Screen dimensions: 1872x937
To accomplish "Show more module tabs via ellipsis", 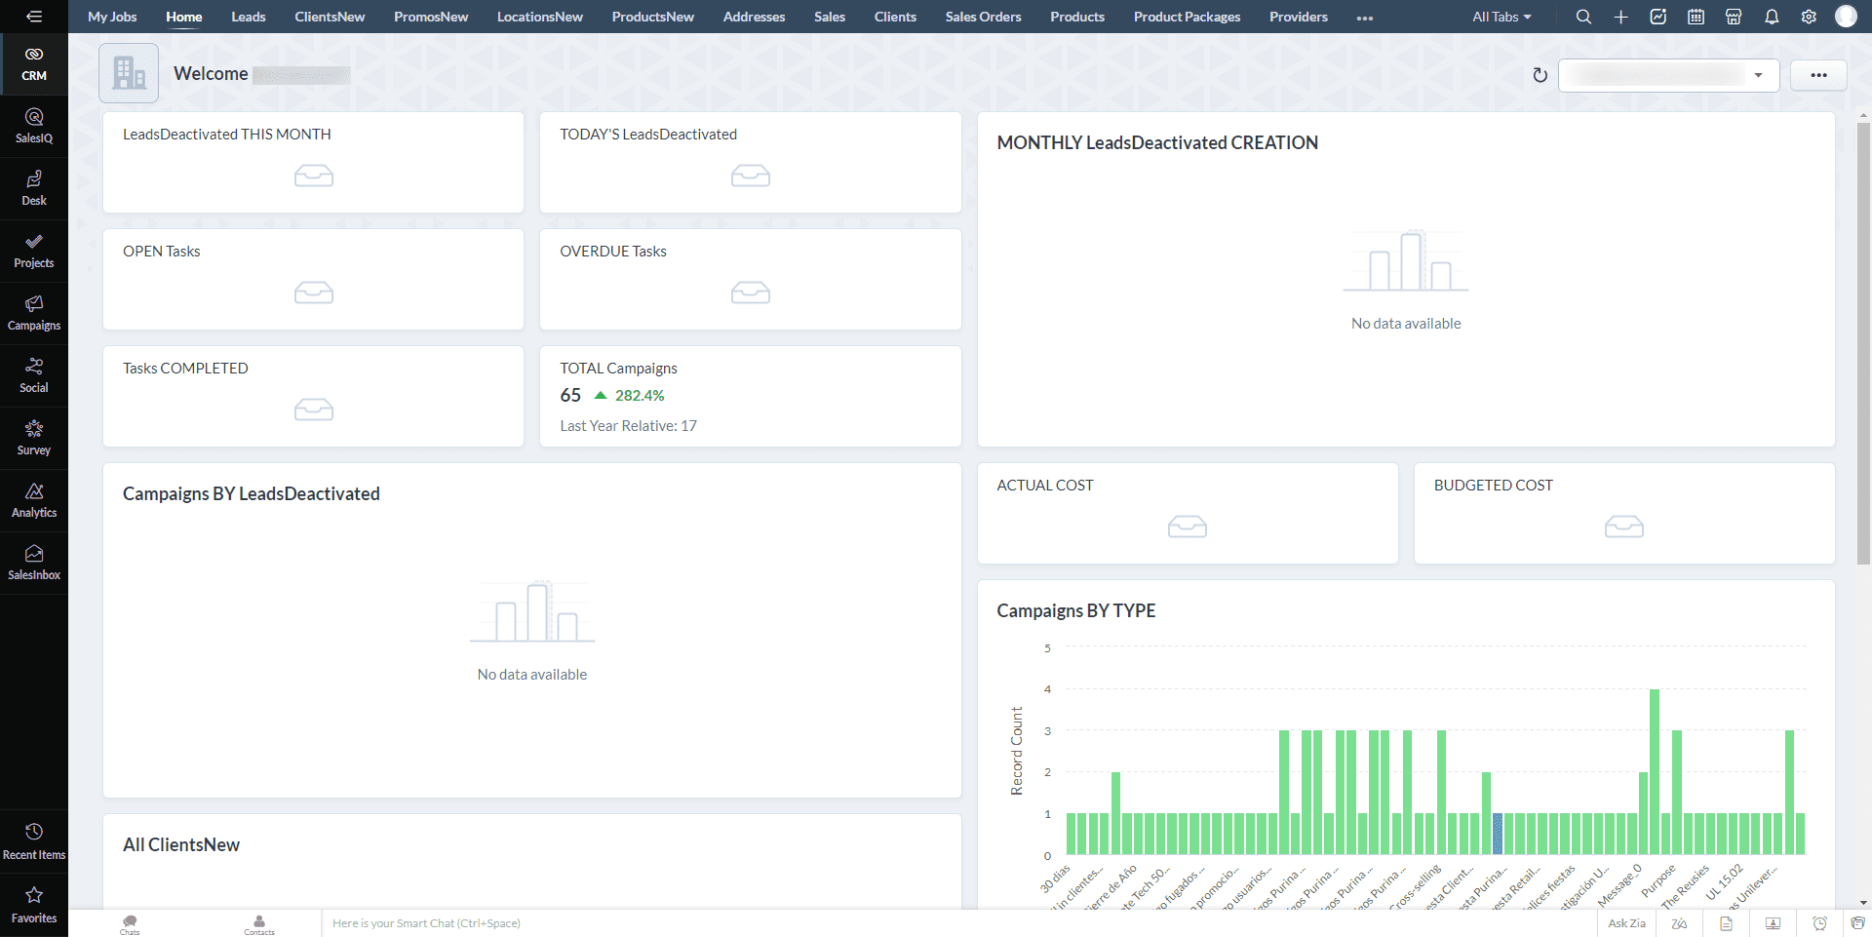I will tap(1364, 18).
